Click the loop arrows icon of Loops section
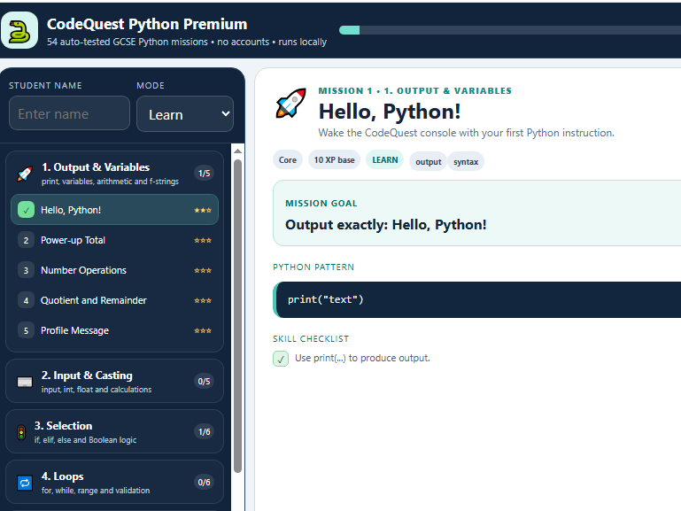 (25, 483)
